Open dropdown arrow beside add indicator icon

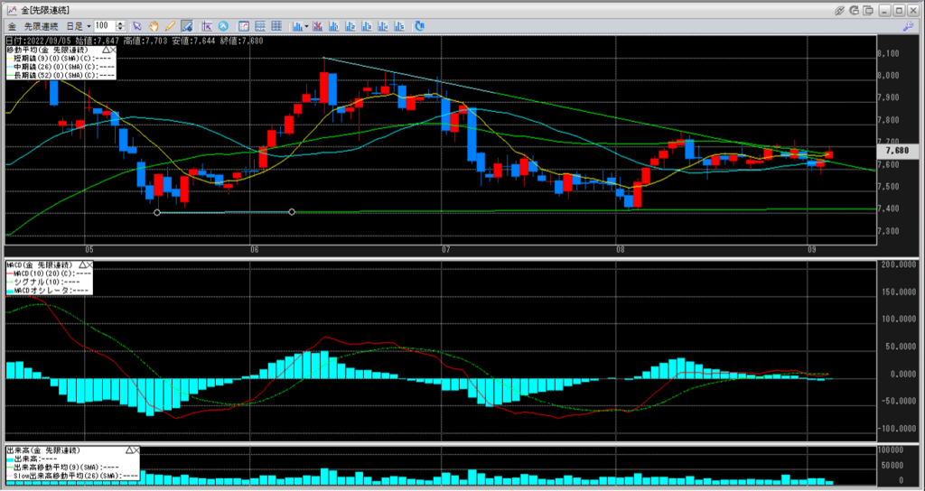click(307, 26)
